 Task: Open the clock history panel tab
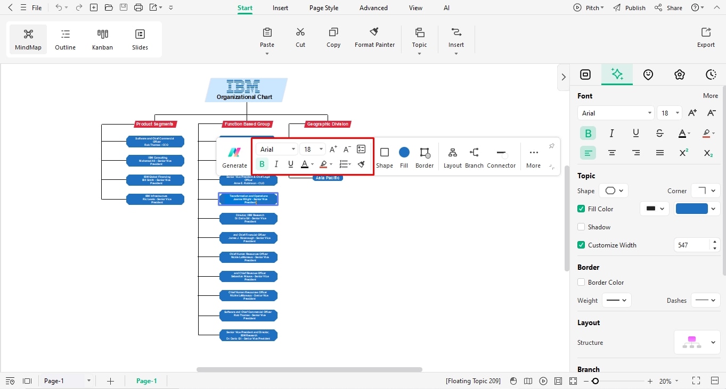pos(711,75)
